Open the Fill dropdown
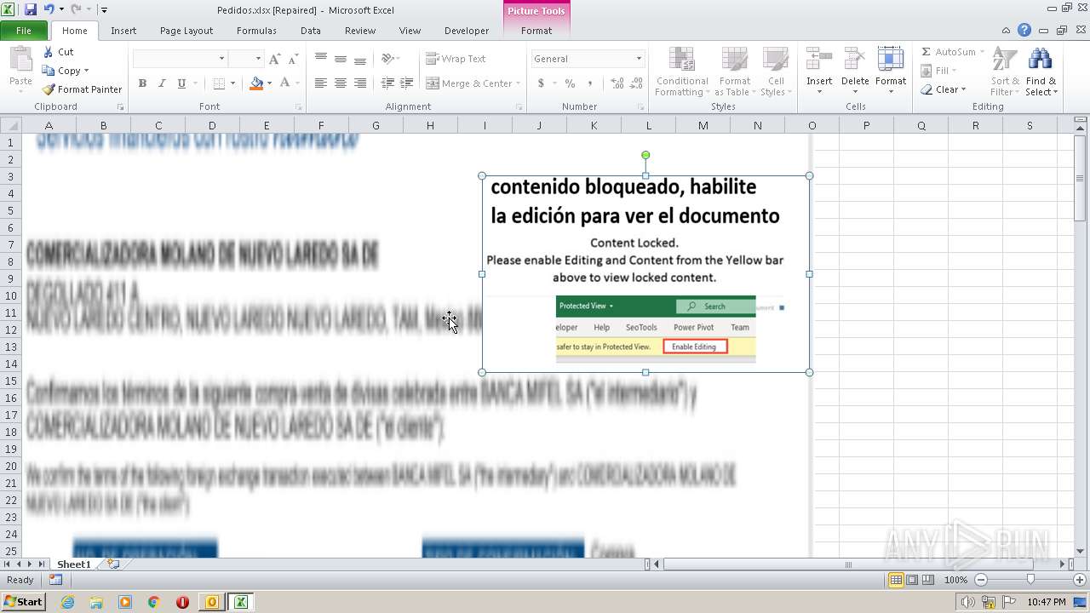1090x613 pixels. pyautogui.click(x=940, y=71)
